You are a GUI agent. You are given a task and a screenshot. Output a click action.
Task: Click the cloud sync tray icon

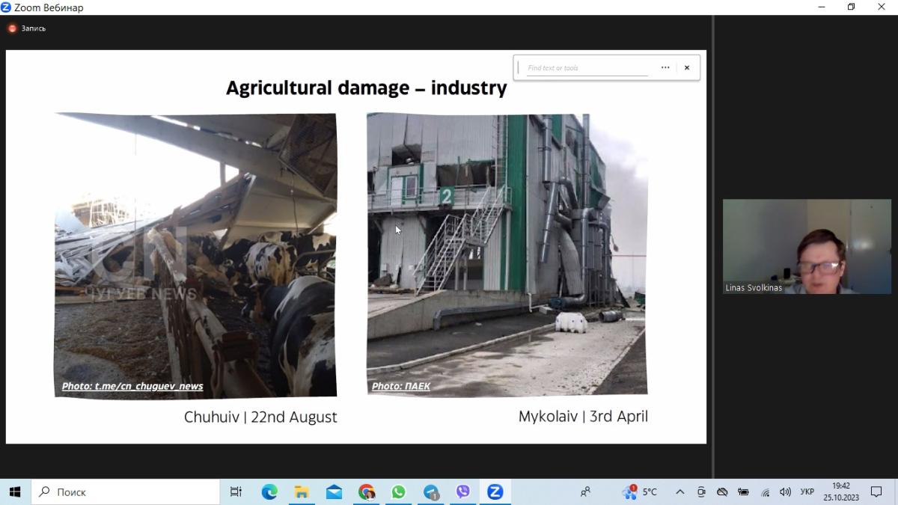[x=722, y=492]
